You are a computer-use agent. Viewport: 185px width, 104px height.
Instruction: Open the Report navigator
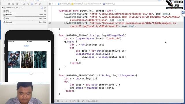(40, 4)
